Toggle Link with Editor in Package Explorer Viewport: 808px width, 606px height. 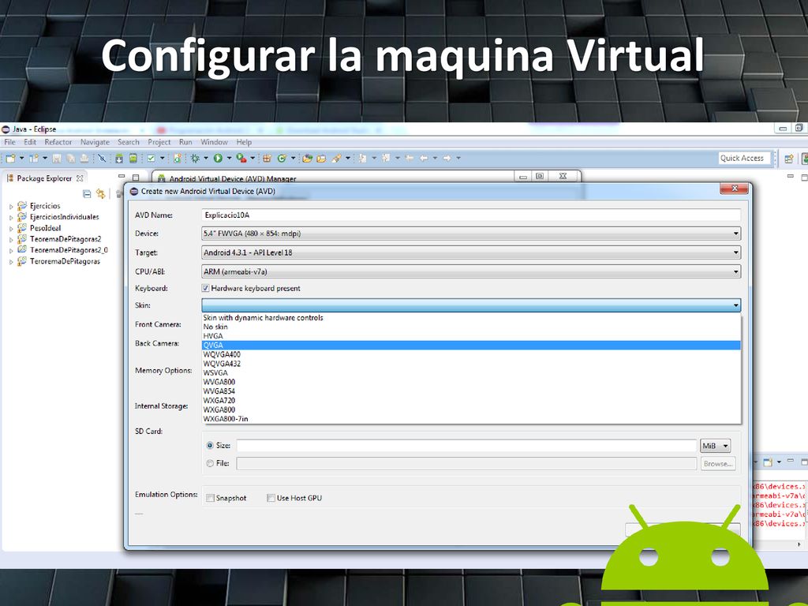coord(100,194)
